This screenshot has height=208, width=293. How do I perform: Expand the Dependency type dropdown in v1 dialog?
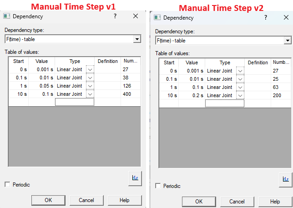coord(137,39)
